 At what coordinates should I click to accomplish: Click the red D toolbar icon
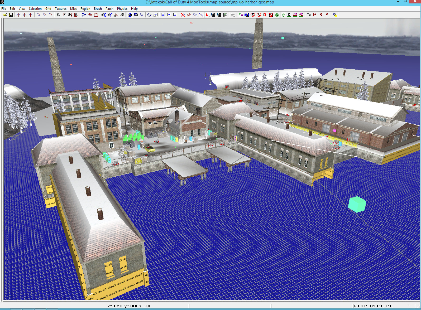[x=265, y=15]
